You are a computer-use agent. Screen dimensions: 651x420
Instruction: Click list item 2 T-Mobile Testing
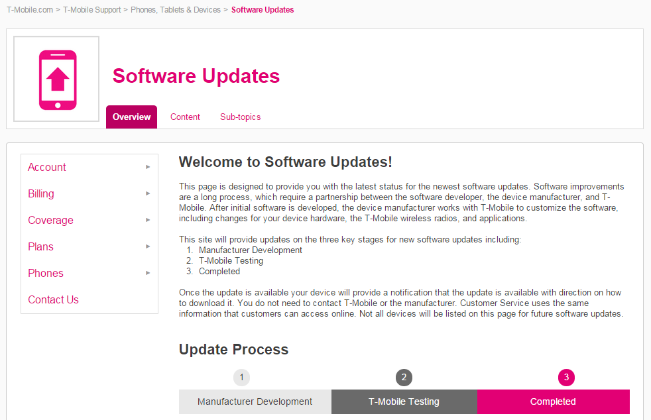pos(231,260)
